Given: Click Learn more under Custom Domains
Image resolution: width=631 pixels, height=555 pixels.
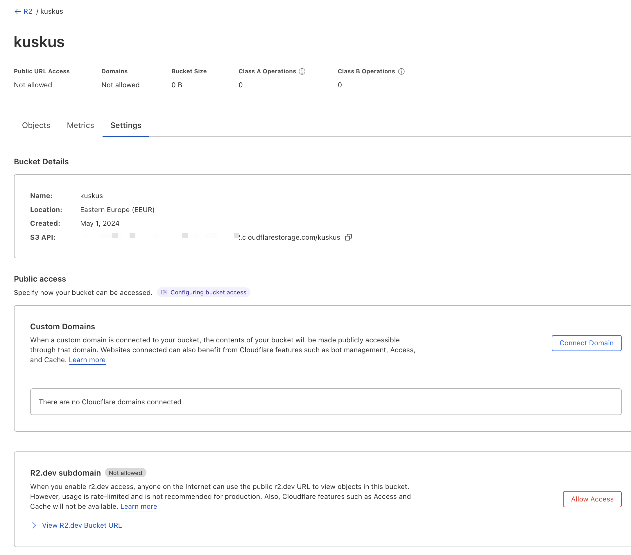Looking at the screenshot, I should point(87,360).
